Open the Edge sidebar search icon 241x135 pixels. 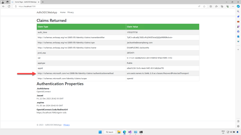click(x=238, y=12)
